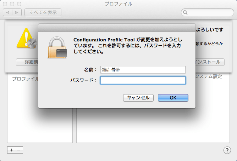Click the yellow warning profile icon
Viewport: 237px width, 161px height.
[27, 38]
